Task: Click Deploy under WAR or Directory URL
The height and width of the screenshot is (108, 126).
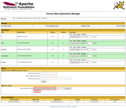Action: [44, 82]
